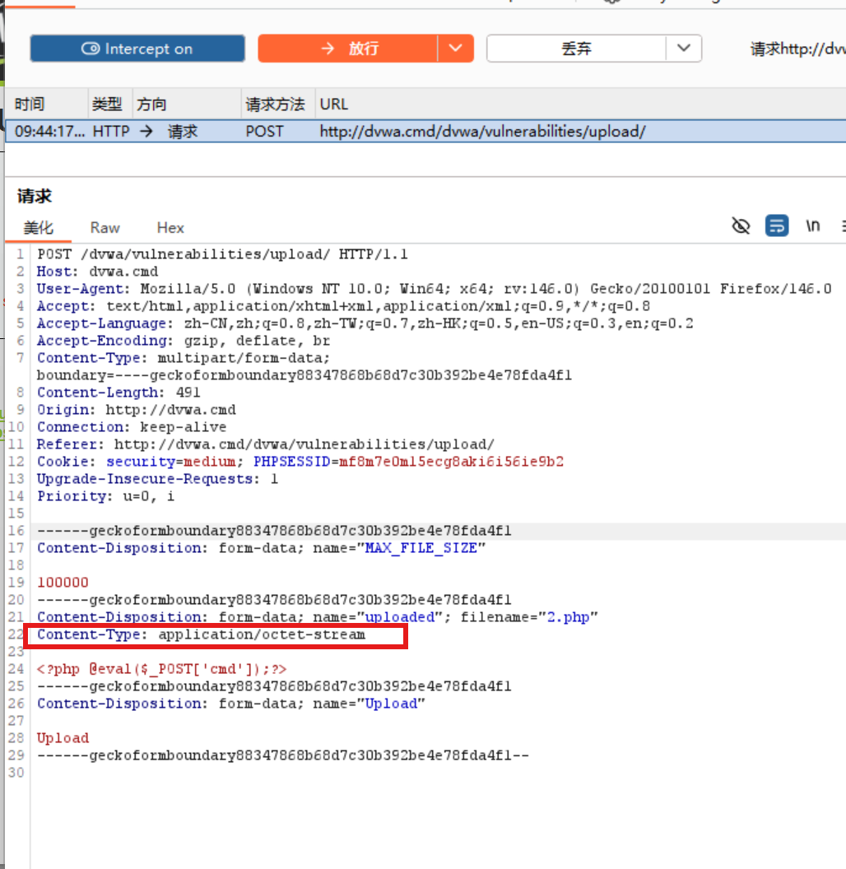Click the 100000 value line
Screen dimensions: 846x869
63,583
